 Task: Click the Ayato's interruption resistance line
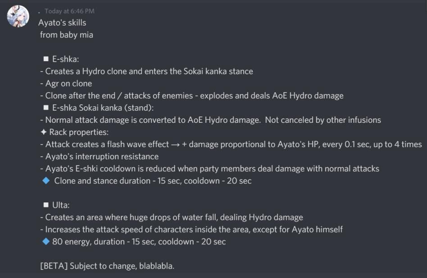[x=100, y=157]
